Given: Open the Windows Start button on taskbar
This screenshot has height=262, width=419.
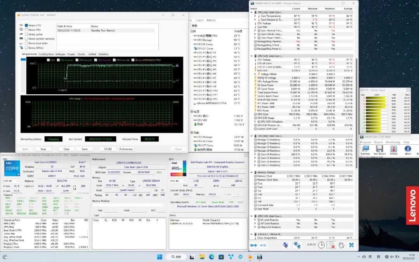Looking at the screenshot, I should click(159, 257).
